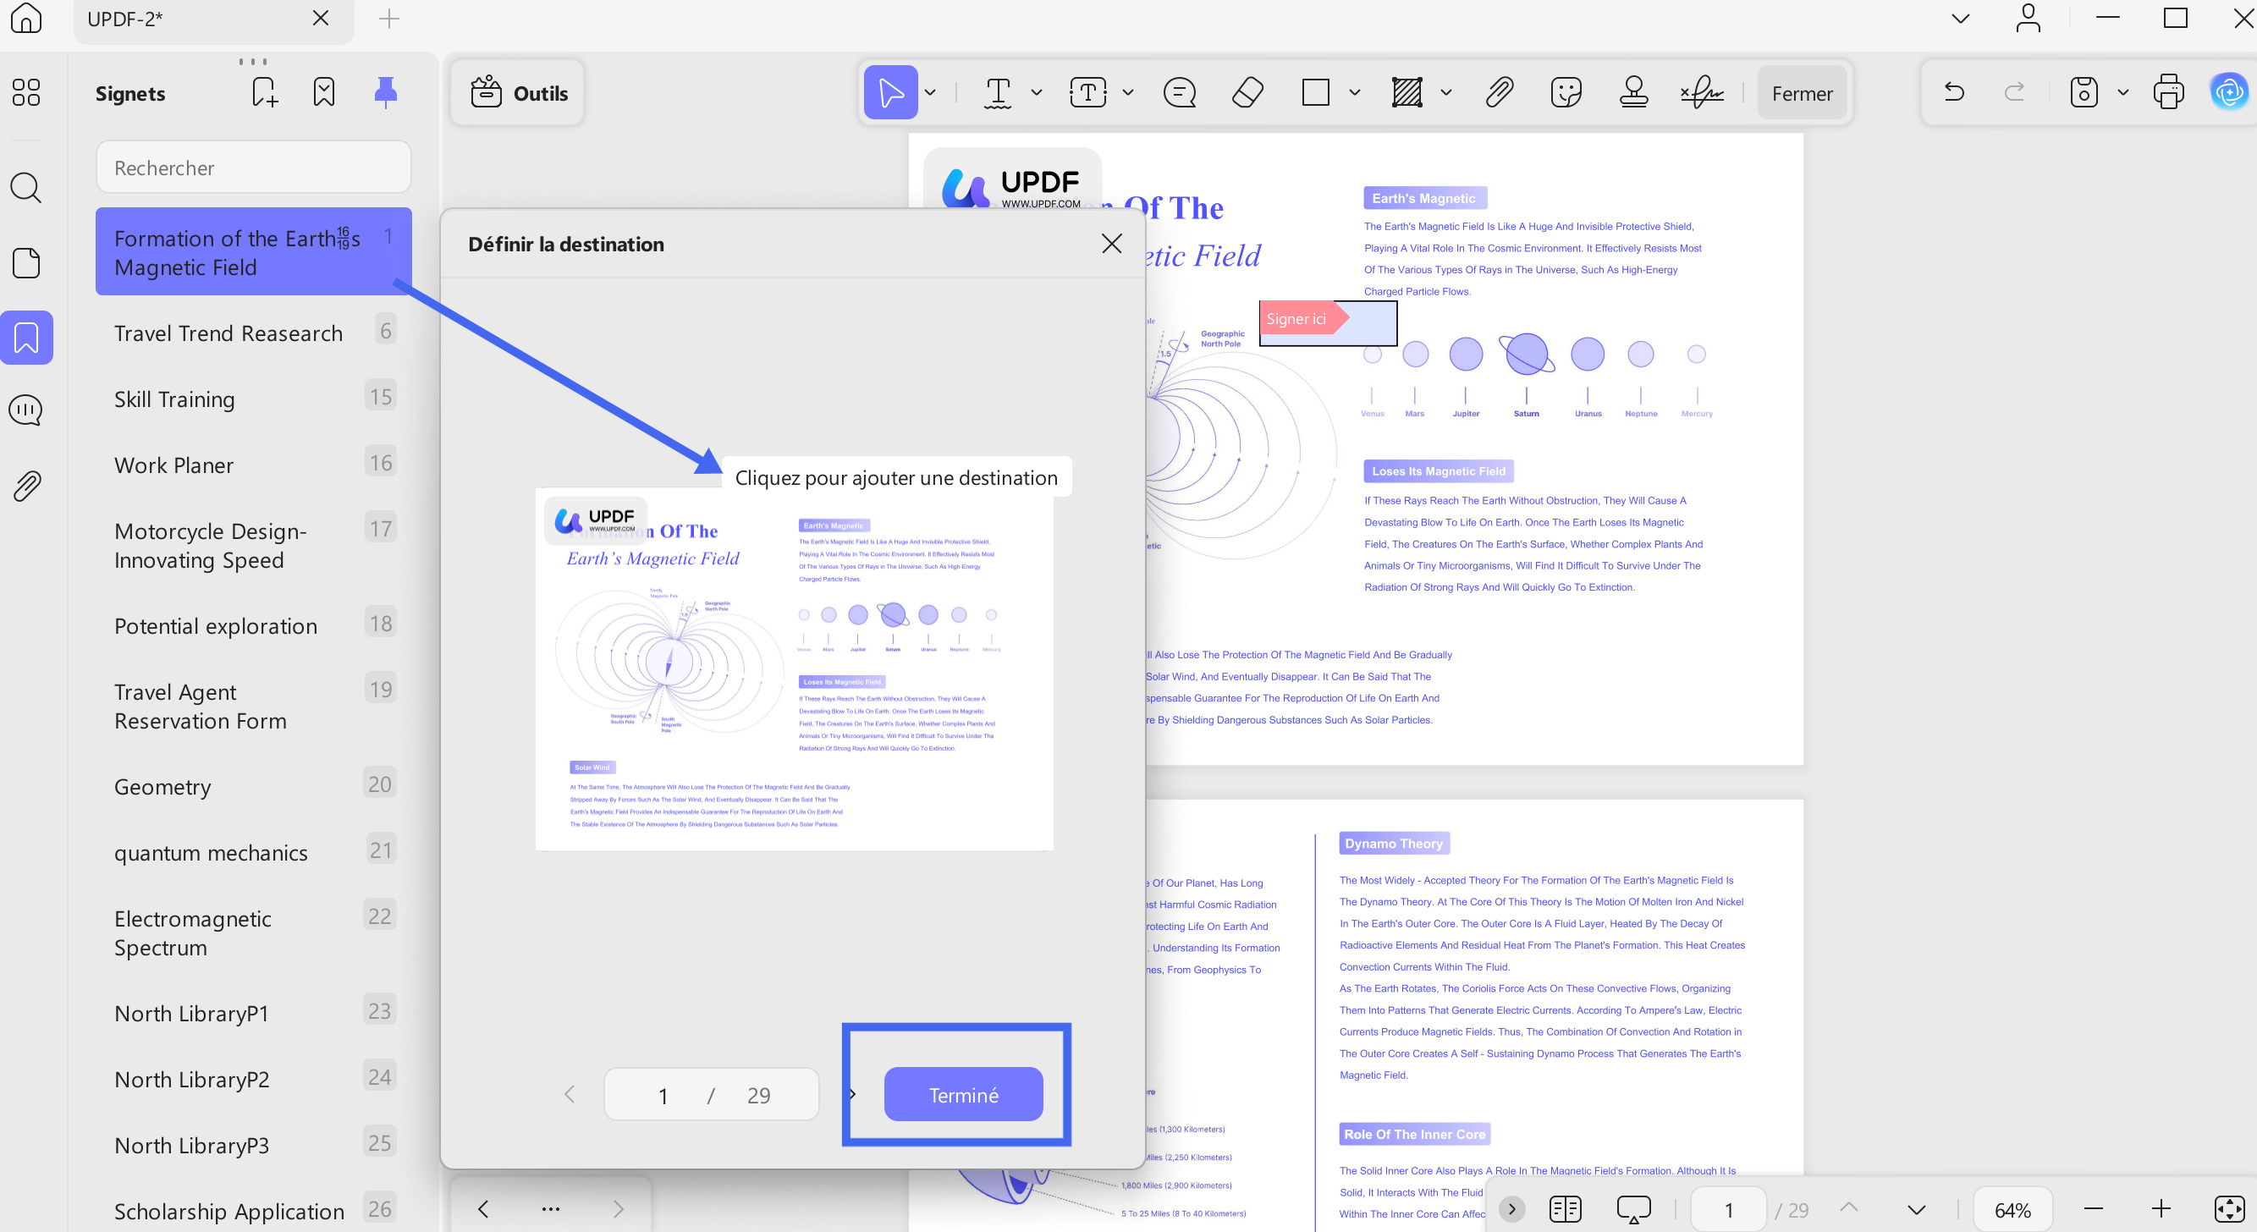
Task: Select the hatched area highlight tool
Action: point(1407,92)
